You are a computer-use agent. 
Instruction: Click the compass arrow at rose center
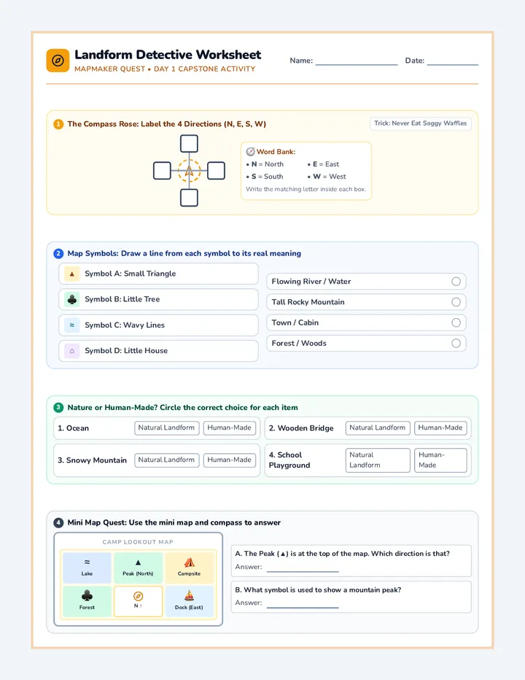tap(189, 171)
